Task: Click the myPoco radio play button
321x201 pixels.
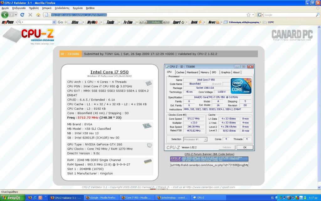Action: coord(145,22)
